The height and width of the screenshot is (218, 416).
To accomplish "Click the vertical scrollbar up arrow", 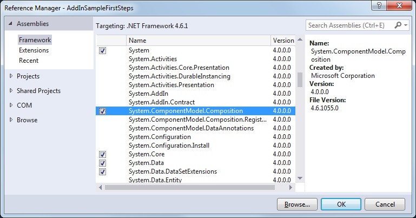I will coord(300,39).
